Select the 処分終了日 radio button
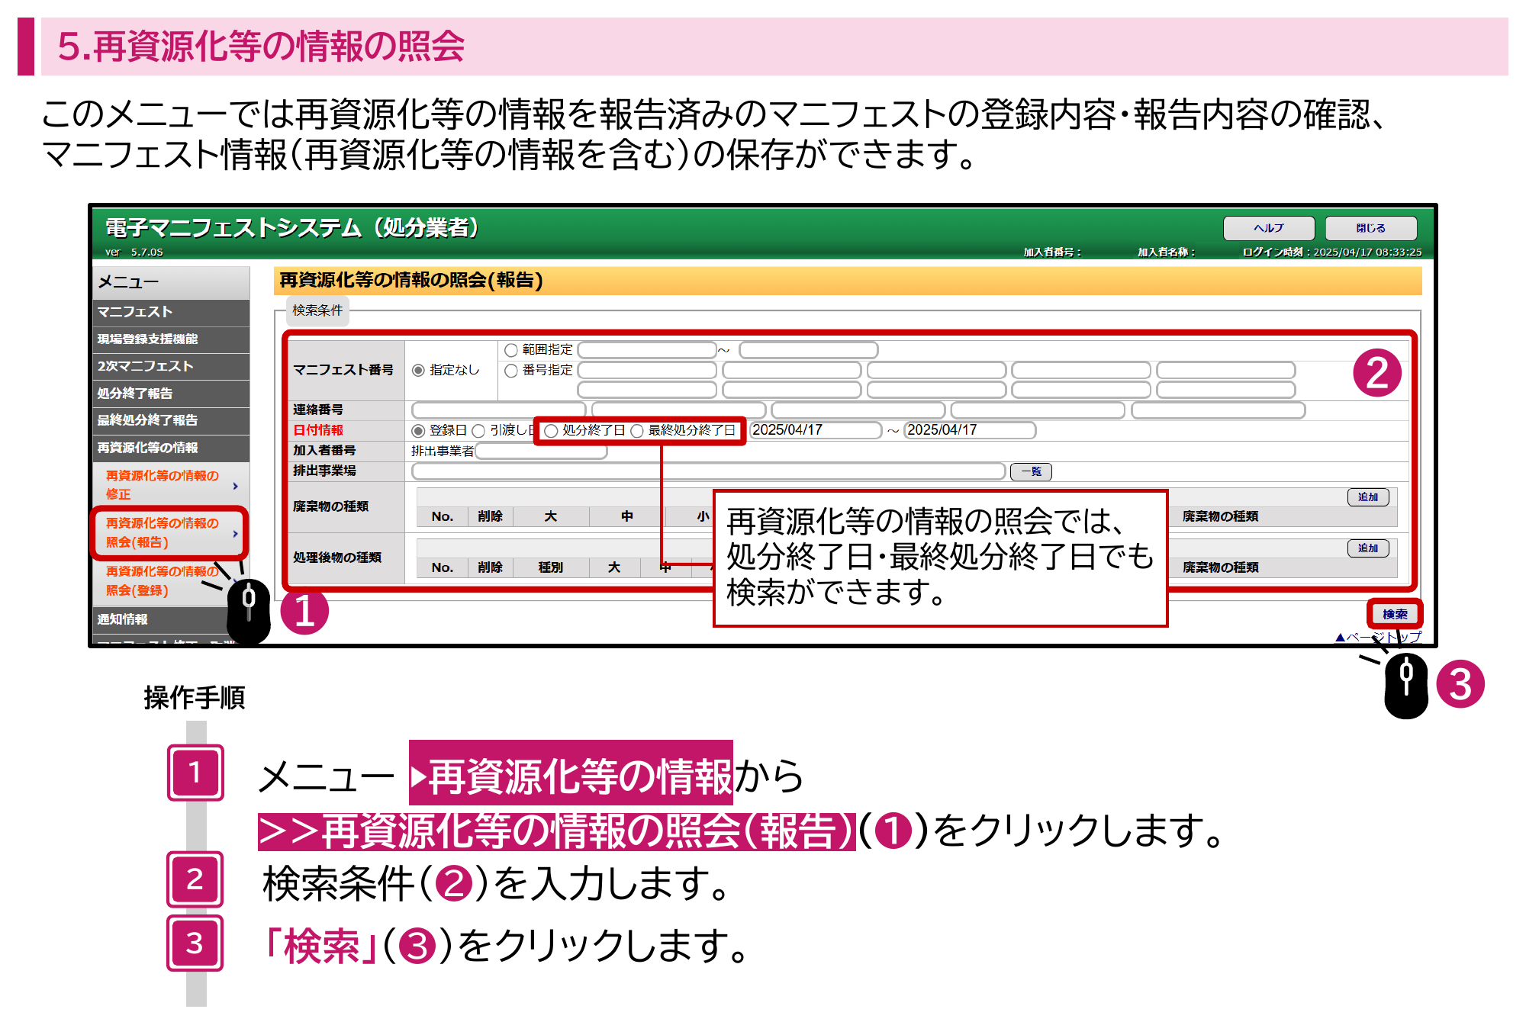The height and width of the screenshot is (1022, 1526). (551, 431)
